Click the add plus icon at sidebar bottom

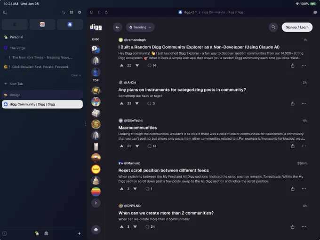(80, 234)
